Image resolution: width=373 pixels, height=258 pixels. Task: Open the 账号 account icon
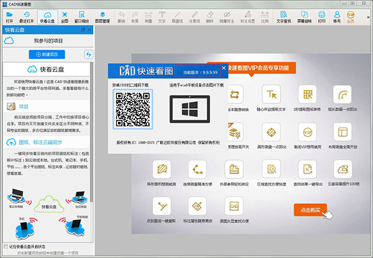pos(338,17)
